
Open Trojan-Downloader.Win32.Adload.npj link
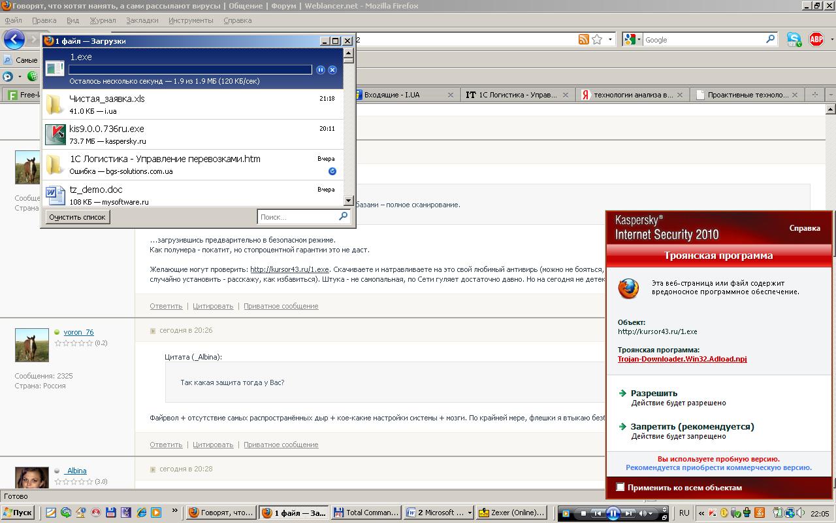[x=682, y=359]
